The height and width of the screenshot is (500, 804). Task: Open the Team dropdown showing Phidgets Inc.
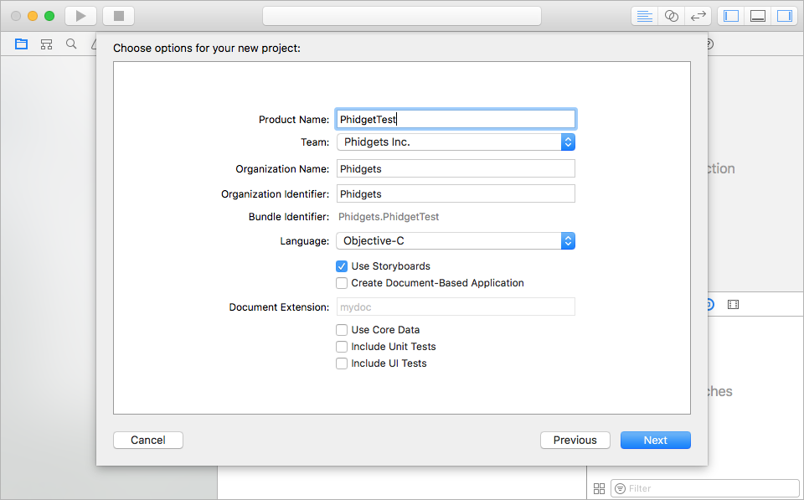(x=456, y=142)
